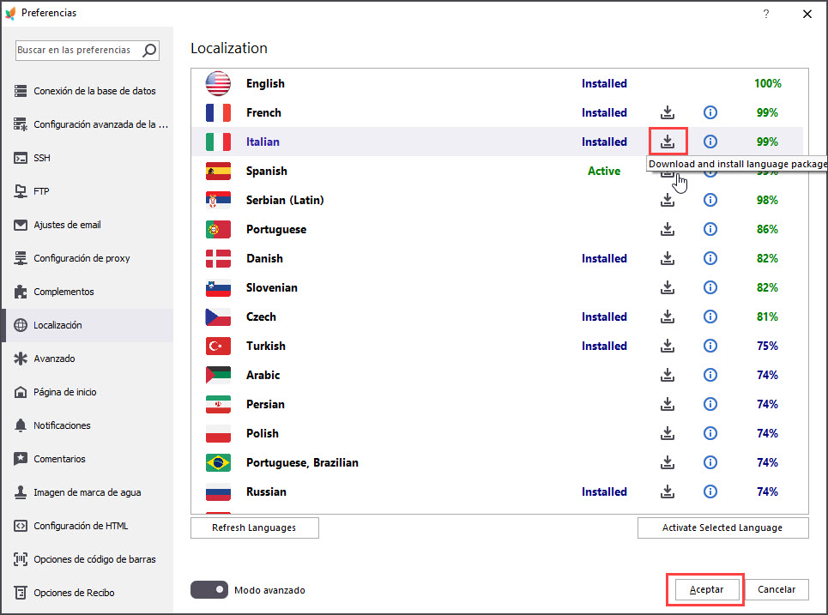Select the English language row
Viewport: 828px width, 615px height.
pyautogui.click(x=498, y=83)
